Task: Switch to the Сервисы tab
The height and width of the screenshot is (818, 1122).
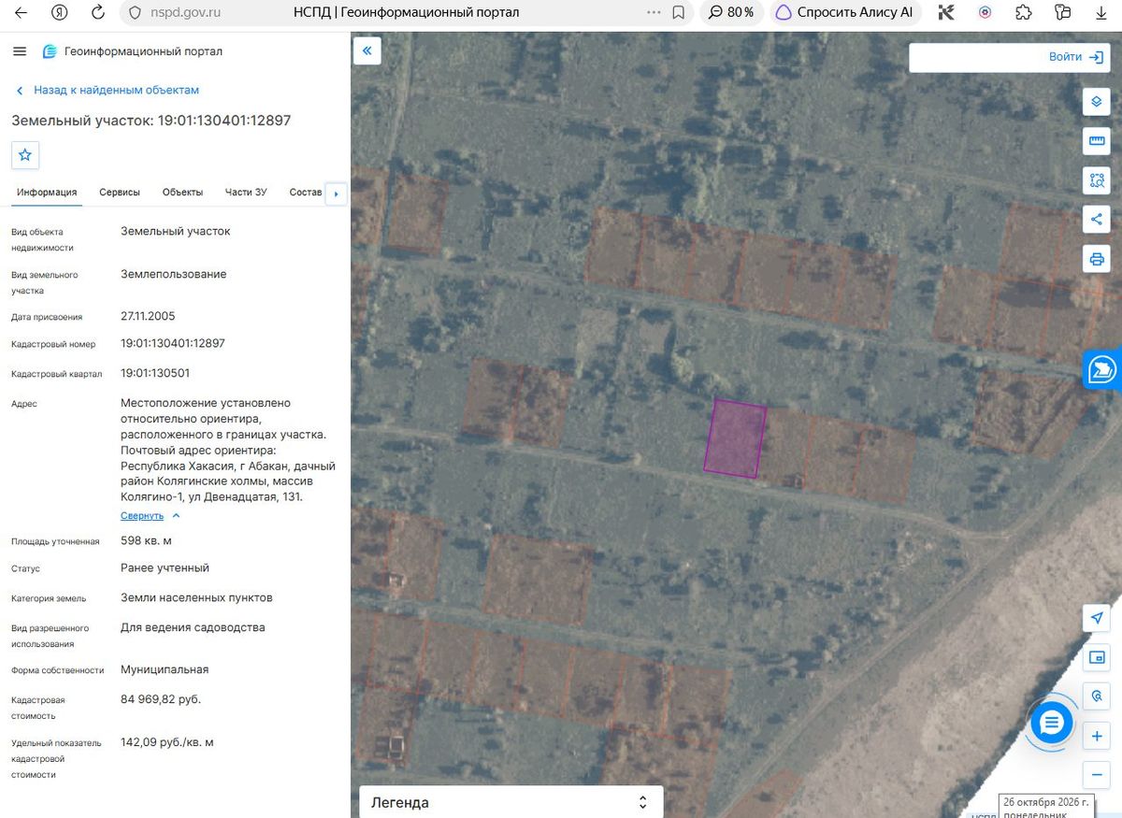Action: click(120, 193)
